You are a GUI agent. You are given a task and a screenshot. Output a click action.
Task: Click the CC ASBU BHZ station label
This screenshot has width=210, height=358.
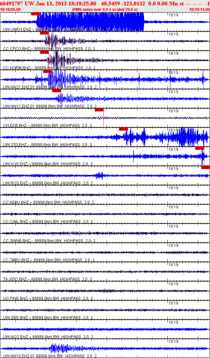49,202
